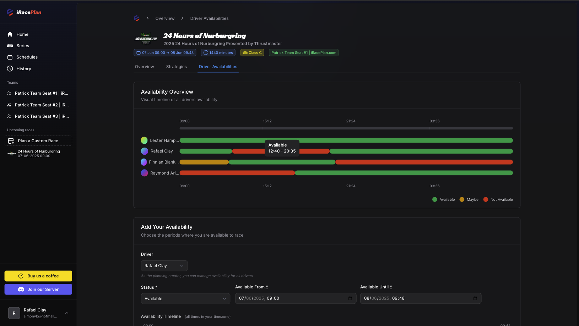
Task: Click the Nurburgring 24 race thumbnail in sidebar
Action: point(11,153)
